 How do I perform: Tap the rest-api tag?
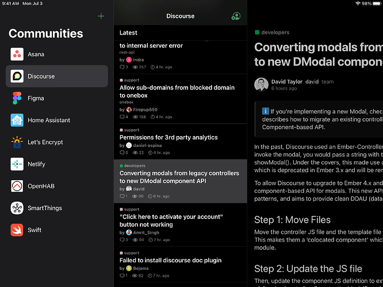click(x=127, y=52)
